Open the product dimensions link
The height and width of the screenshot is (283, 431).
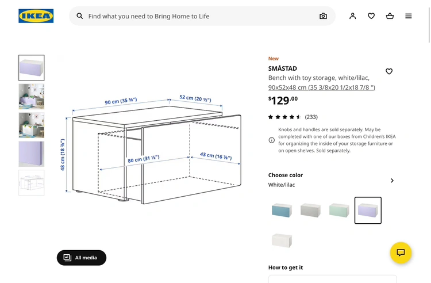click(x=321, y=87)
